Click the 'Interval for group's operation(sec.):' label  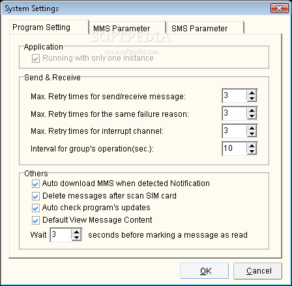coord(92,149)
